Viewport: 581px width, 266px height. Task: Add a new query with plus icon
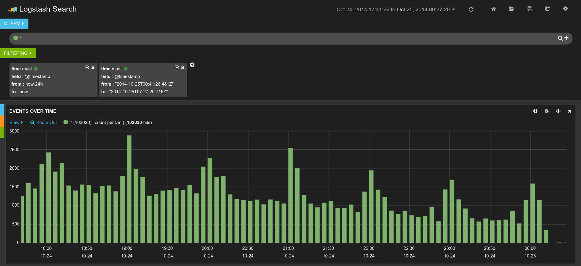566,38
